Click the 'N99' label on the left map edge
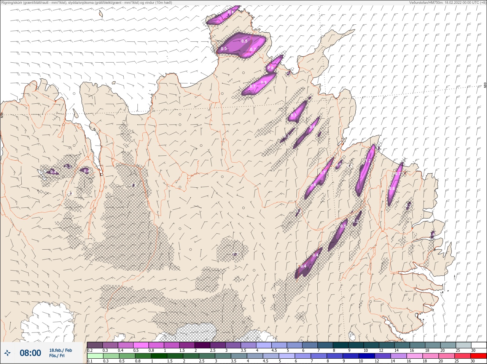The width and height of the screenshot is (487, 364). click(x=2, y=114)
